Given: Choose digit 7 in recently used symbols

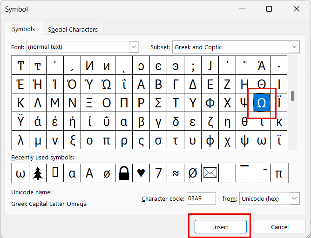Looking at the screenshot, I should click(158, 173).
